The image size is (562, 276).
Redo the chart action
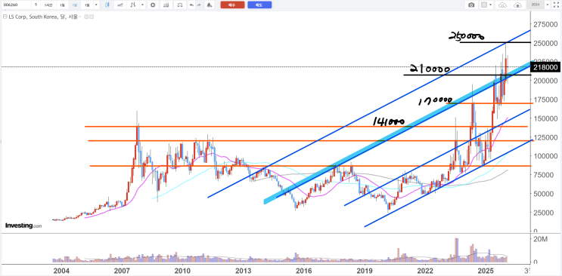(199, 5)
